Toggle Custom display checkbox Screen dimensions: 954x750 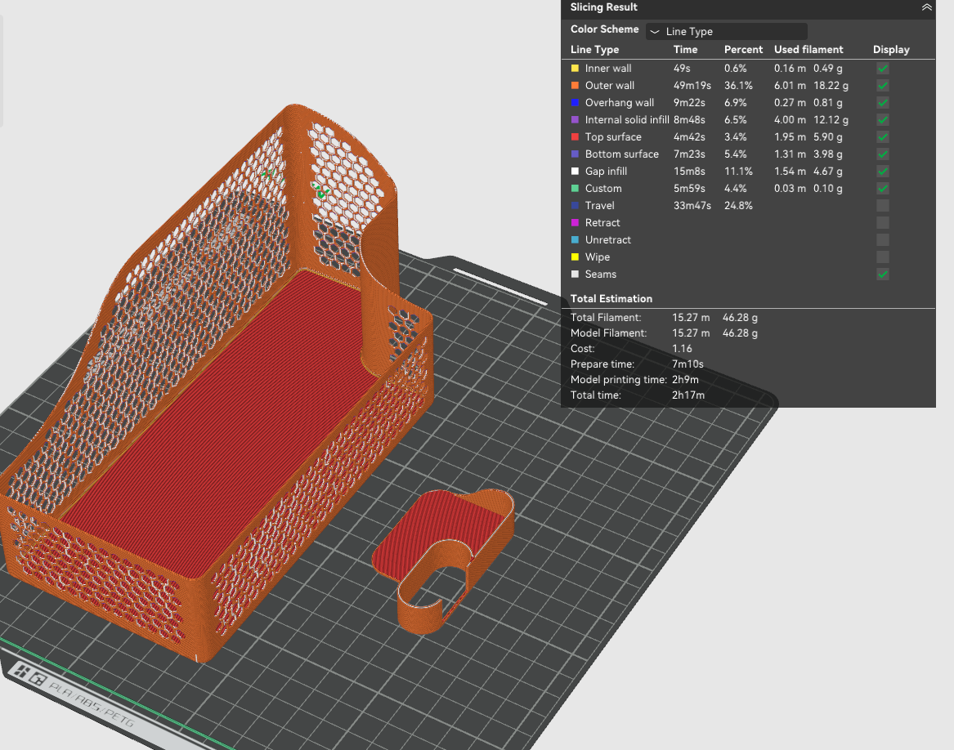click(x=883, y=189)
